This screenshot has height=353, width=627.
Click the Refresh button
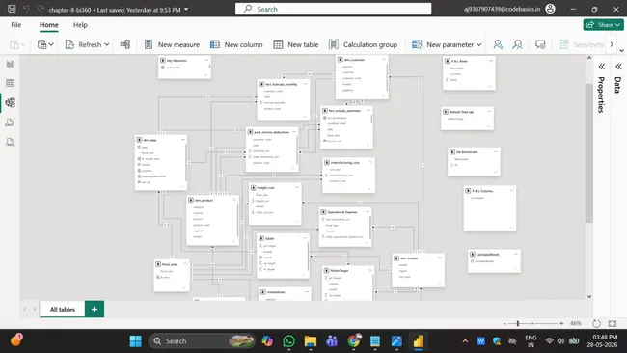(x=83, y=44)
